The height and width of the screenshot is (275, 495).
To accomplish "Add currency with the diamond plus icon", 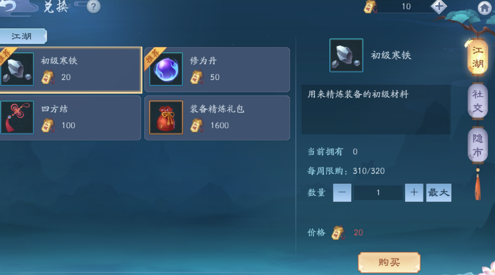I will pyautogui.click(x=439, y=6).
